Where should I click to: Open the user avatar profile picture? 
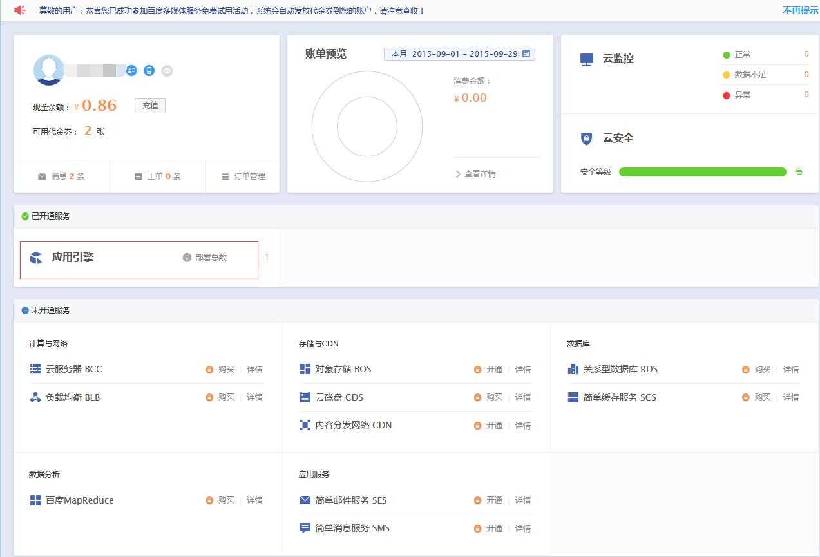(x=49, y=70)
